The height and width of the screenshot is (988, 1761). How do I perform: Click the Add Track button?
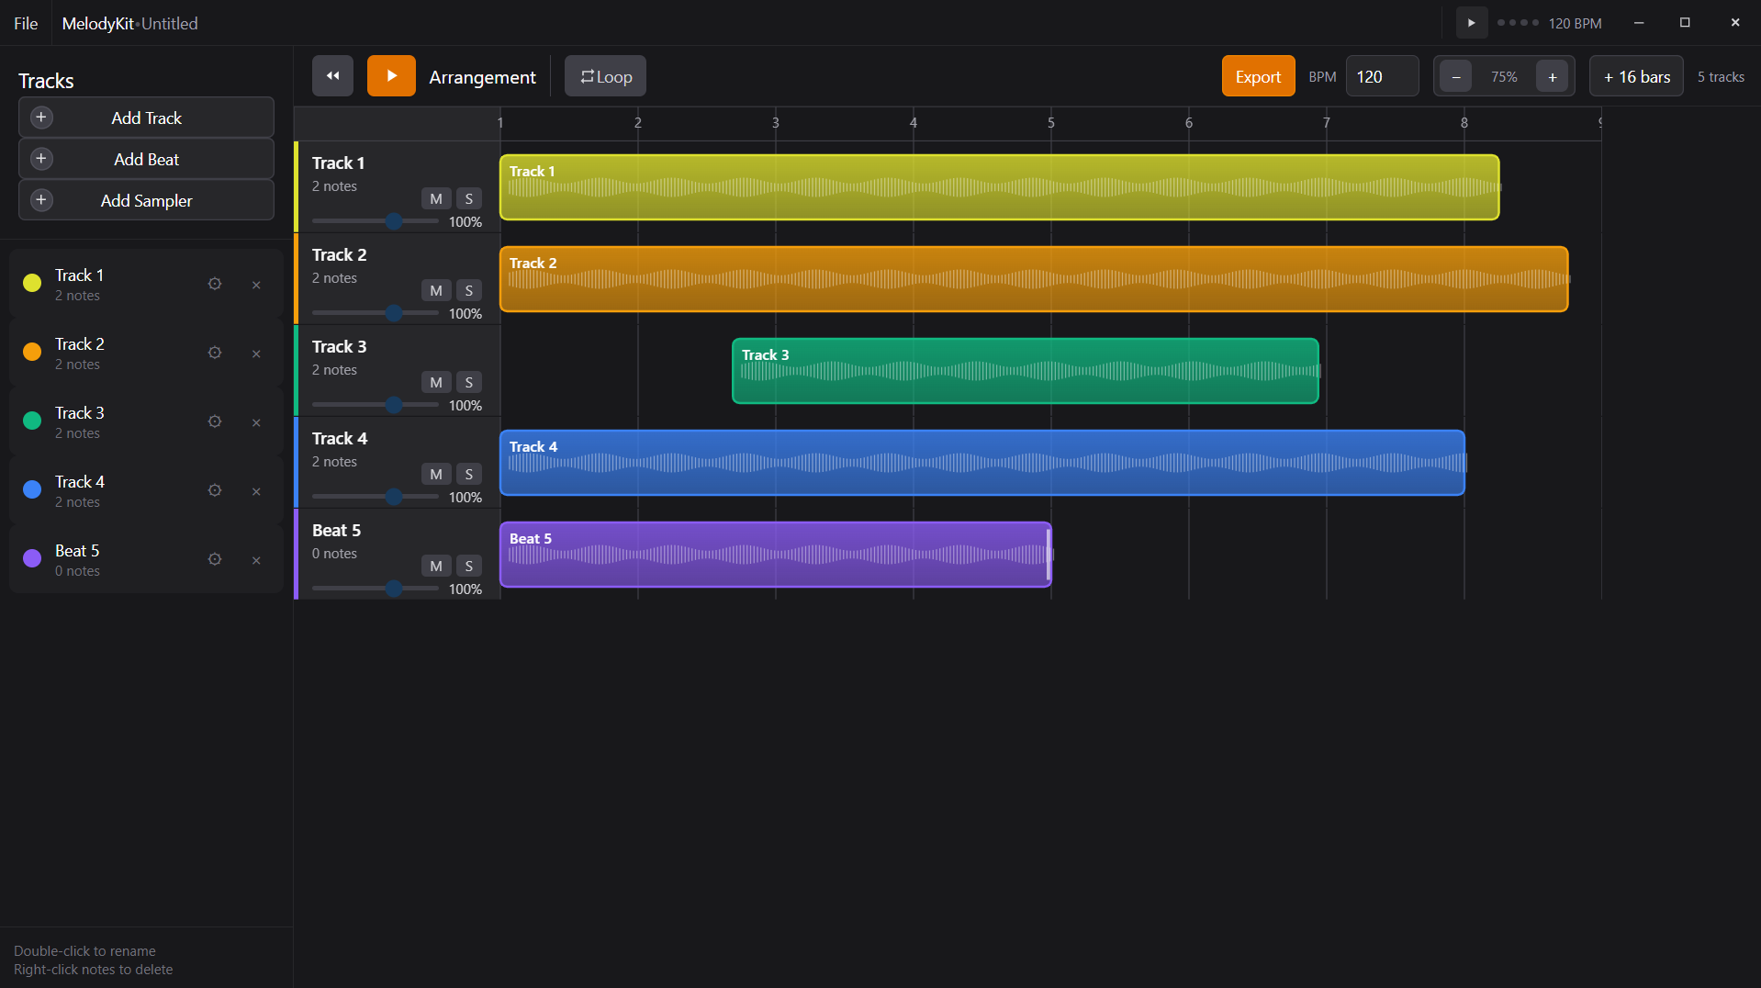pos(146,118)
